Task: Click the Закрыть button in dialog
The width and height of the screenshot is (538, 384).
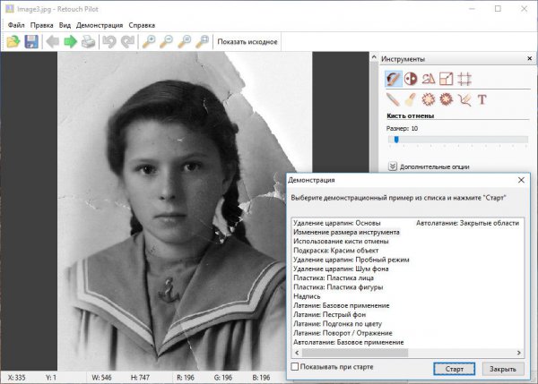Action: [503, 369]
